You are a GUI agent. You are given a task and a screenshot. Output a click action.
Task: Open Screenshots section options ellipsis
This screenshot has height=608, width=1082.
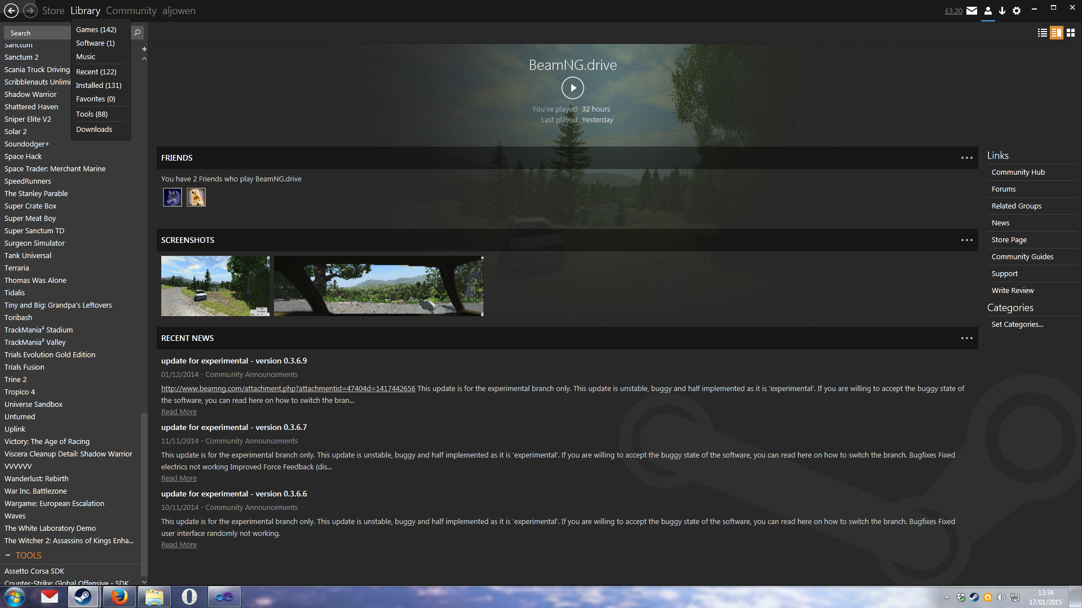[x=966, y=240]
